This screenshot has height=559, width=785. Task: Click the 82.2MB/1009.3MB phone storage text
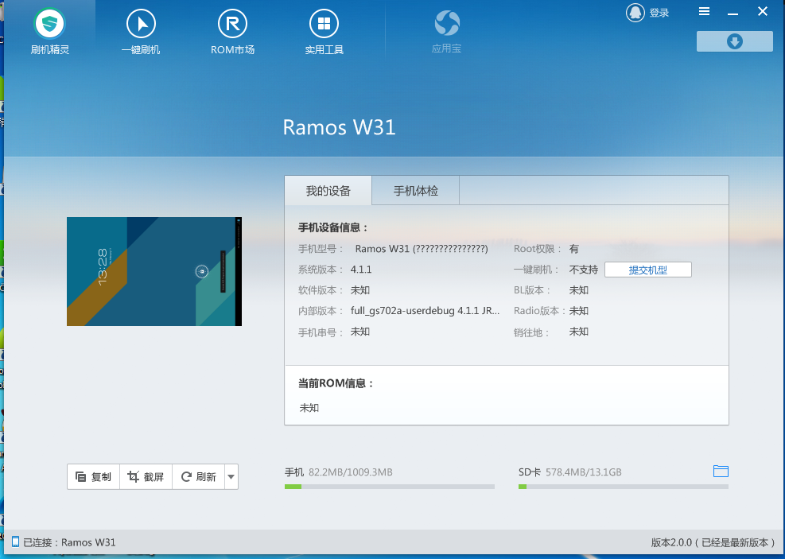click(351, 472)
